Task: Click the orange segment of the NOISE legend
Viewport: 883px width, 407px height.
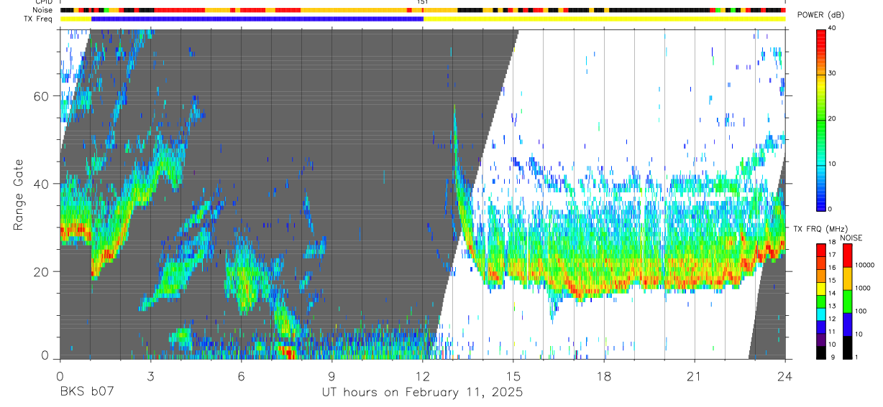Action: click(x=847, y=279)
